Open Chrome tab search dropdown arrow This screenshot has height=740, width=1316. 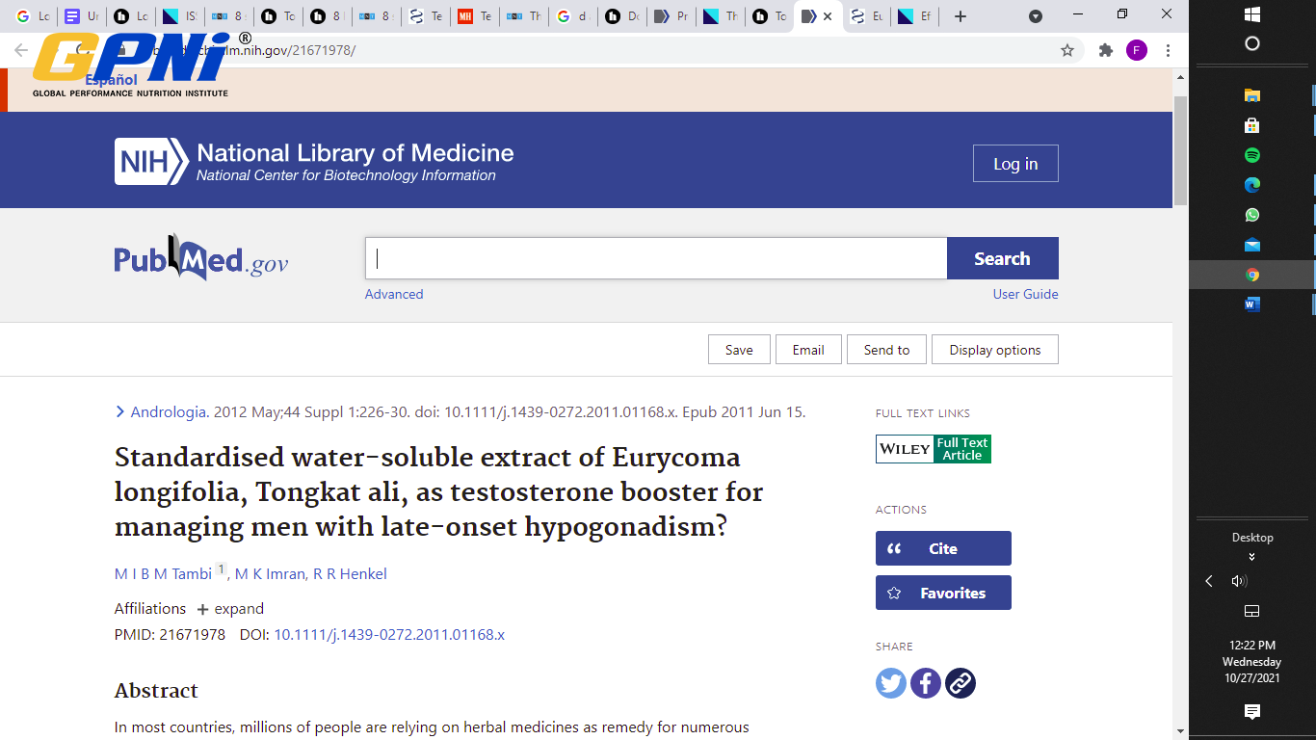[x=1036, y=16]
